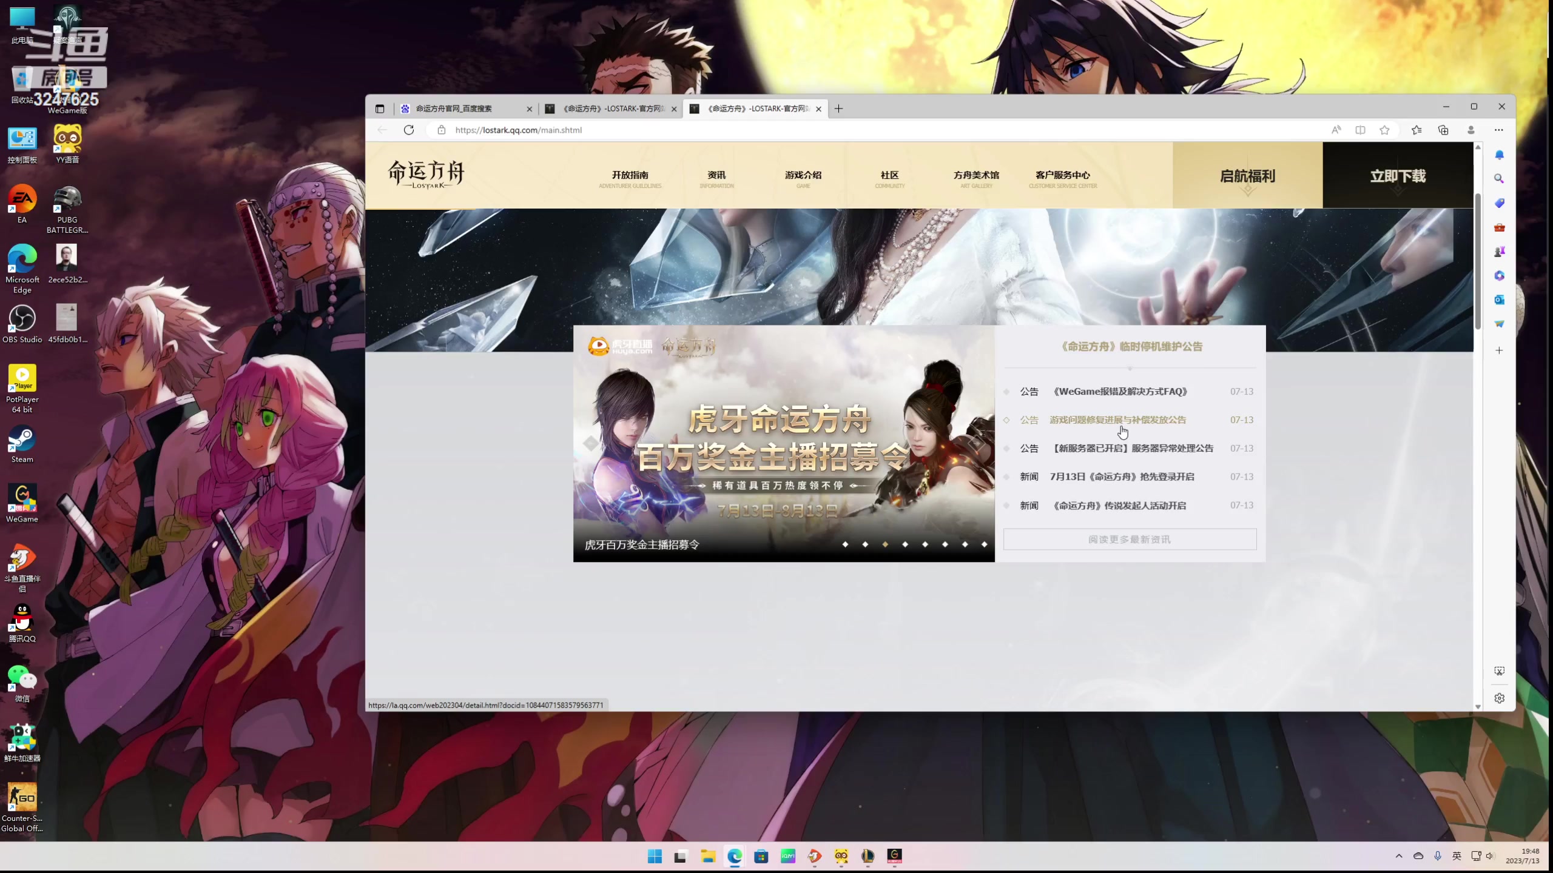Open the split screen icon in Edge toolbar
This screenshot has width=1553, height=873.
click(1360, 130)
